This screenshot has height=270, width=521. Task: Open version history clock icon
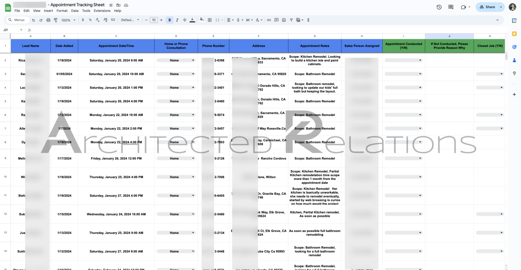[x=439, y=7]
